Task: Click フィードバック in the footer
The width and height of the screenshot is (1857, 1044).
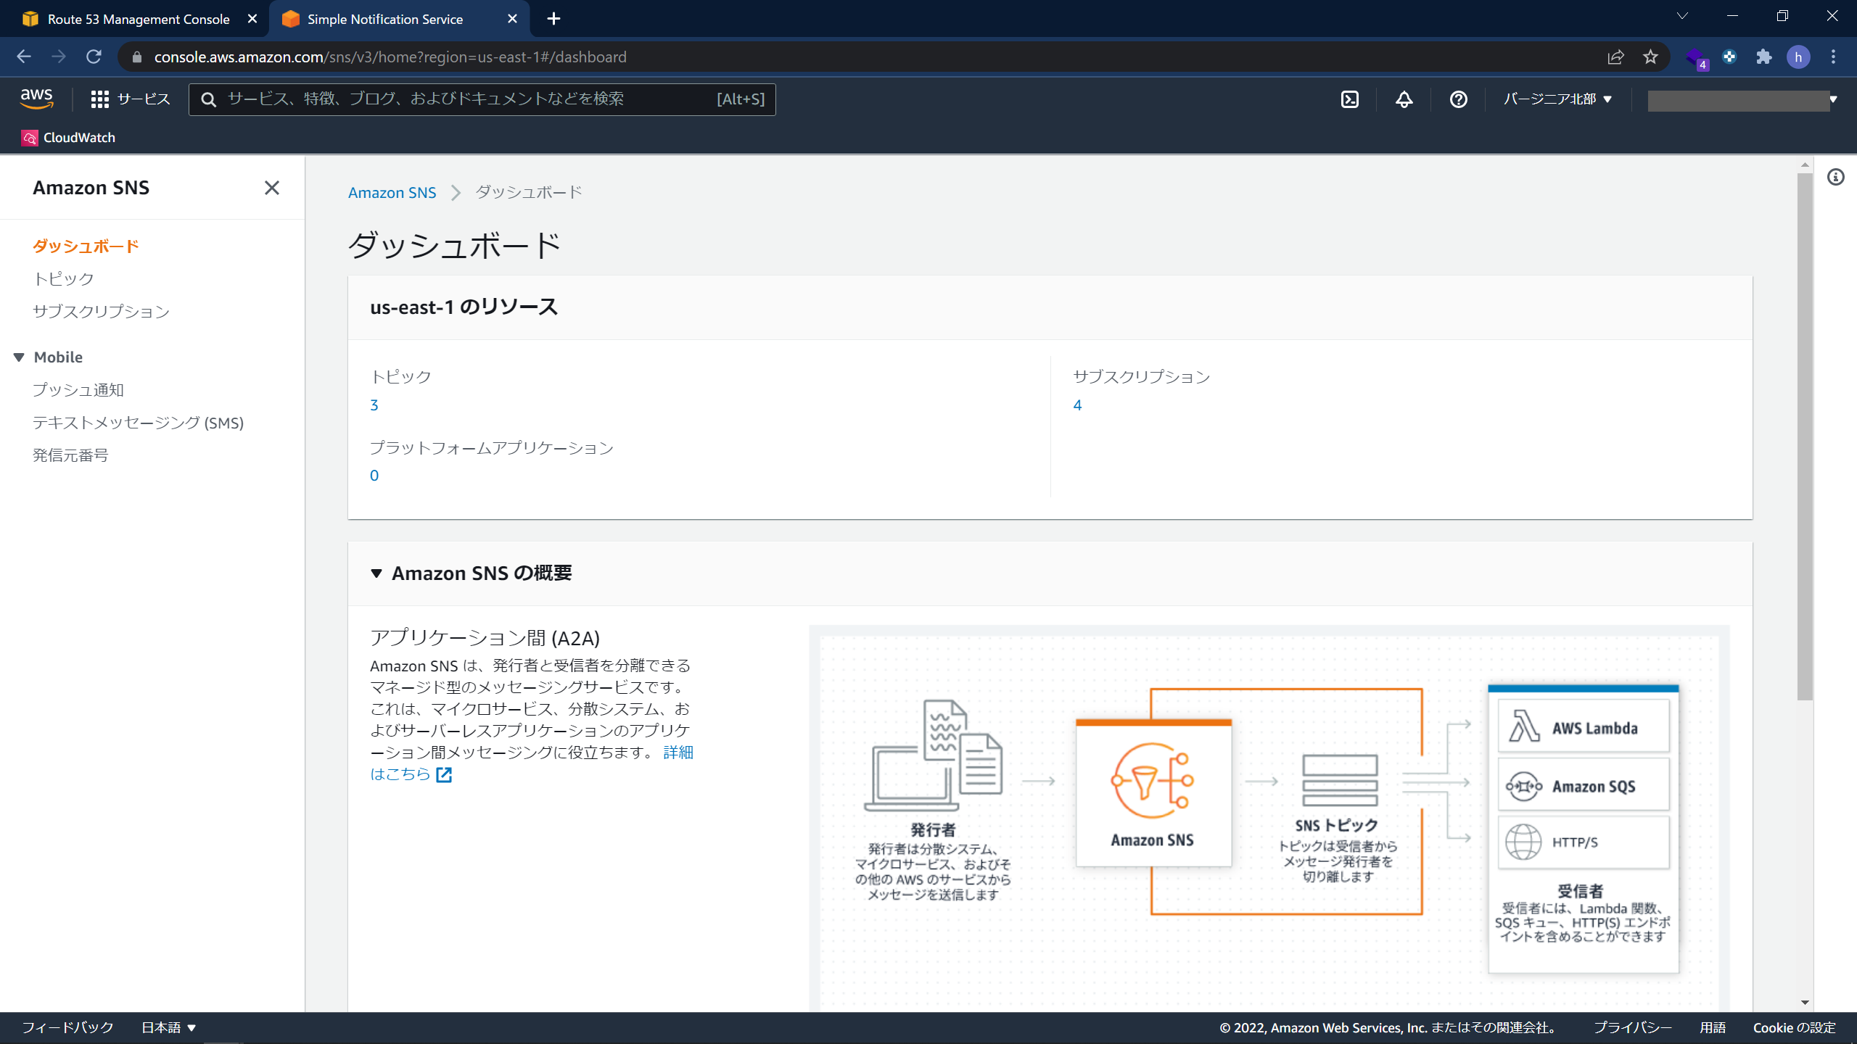Action: (x=68, y=1027)
